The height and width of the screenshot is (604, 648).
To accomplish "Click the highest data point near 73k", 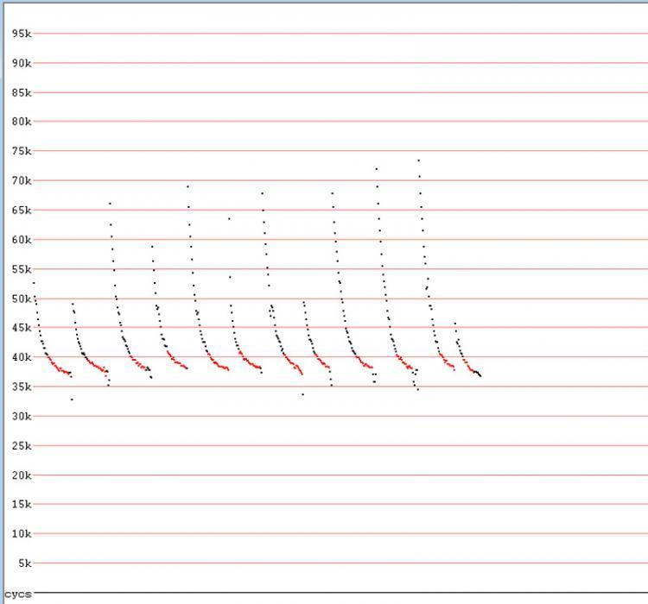I will pos(418,160).
